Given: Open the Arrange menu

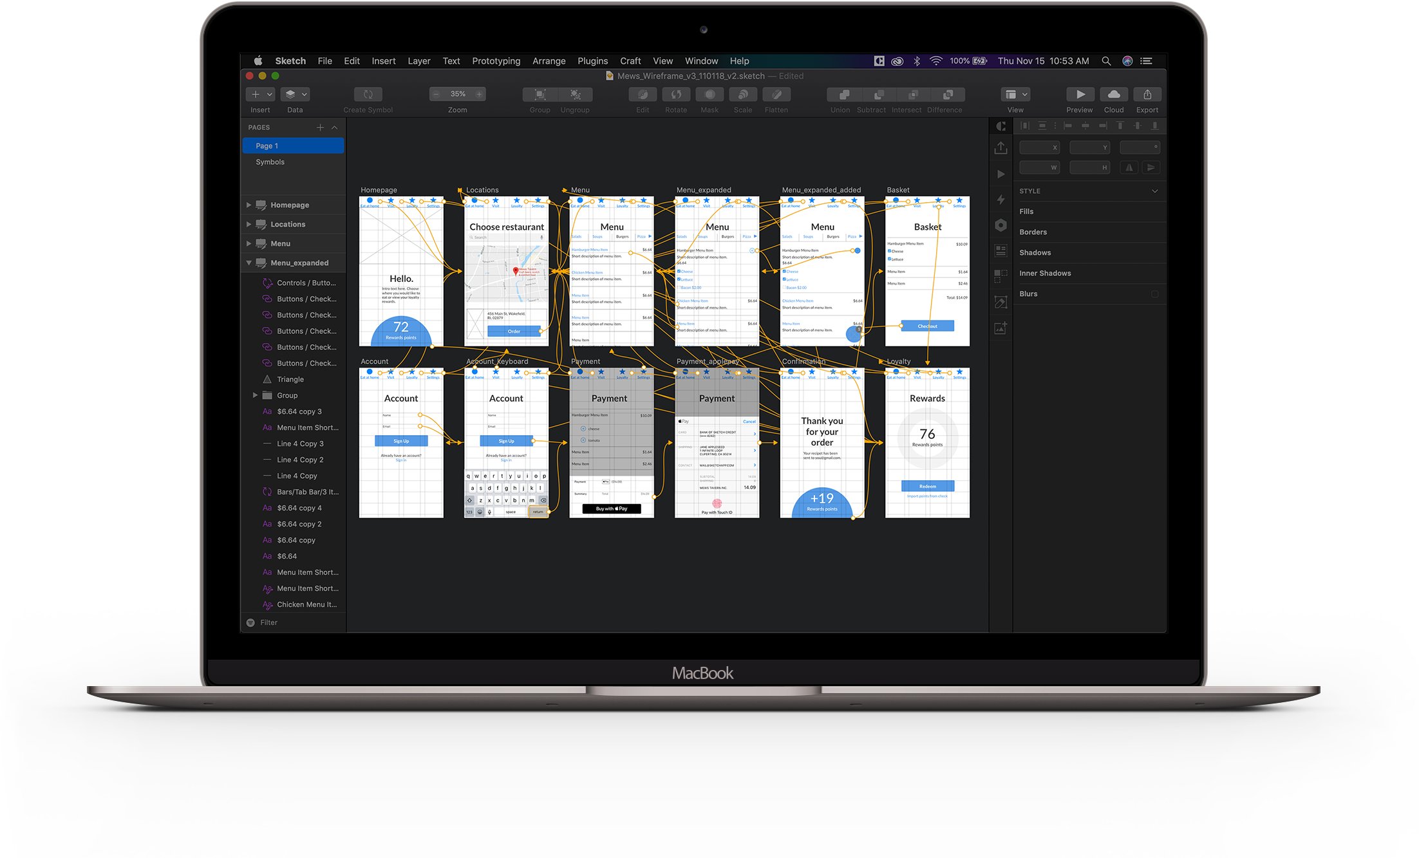Looking at the screenshot, I should coord(549,61).
